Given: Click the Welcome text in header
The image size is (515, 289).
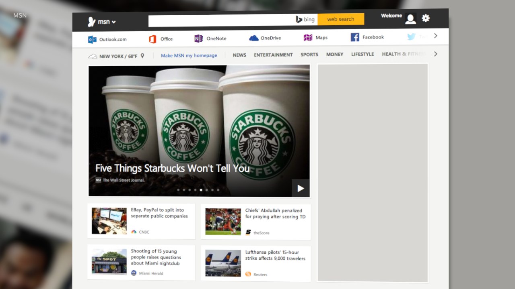Looking at the screenshot, I should (391, 16).
